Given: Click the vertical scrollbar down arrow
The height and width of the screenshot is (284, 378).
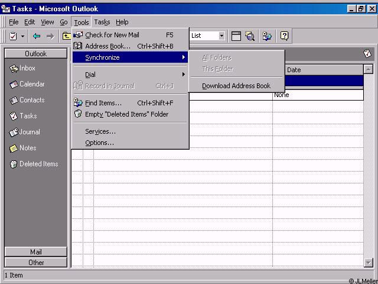Looking at the screenshot, I should tap(369, 262).
